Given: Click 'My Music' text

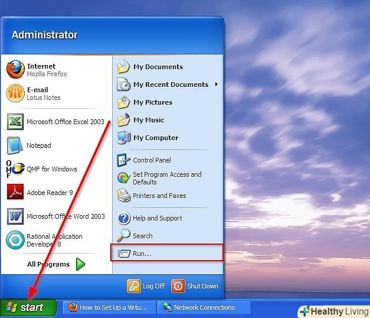Looking at the screenshot, I should coord(149,120).
